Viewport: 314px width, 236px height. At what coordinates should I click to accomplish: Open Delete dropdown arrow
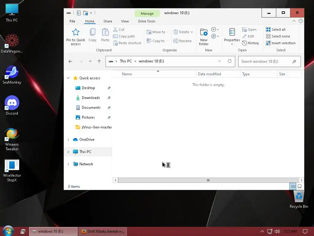pos(192,32)
